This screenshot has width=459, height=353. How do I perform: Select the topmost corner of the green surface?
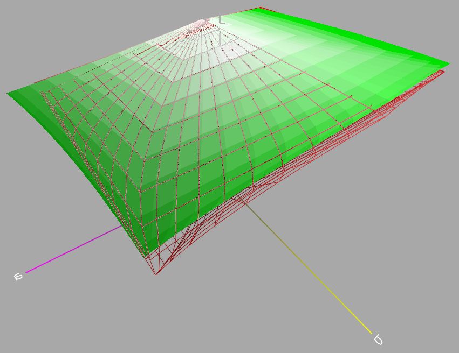[x=259, y=9]
